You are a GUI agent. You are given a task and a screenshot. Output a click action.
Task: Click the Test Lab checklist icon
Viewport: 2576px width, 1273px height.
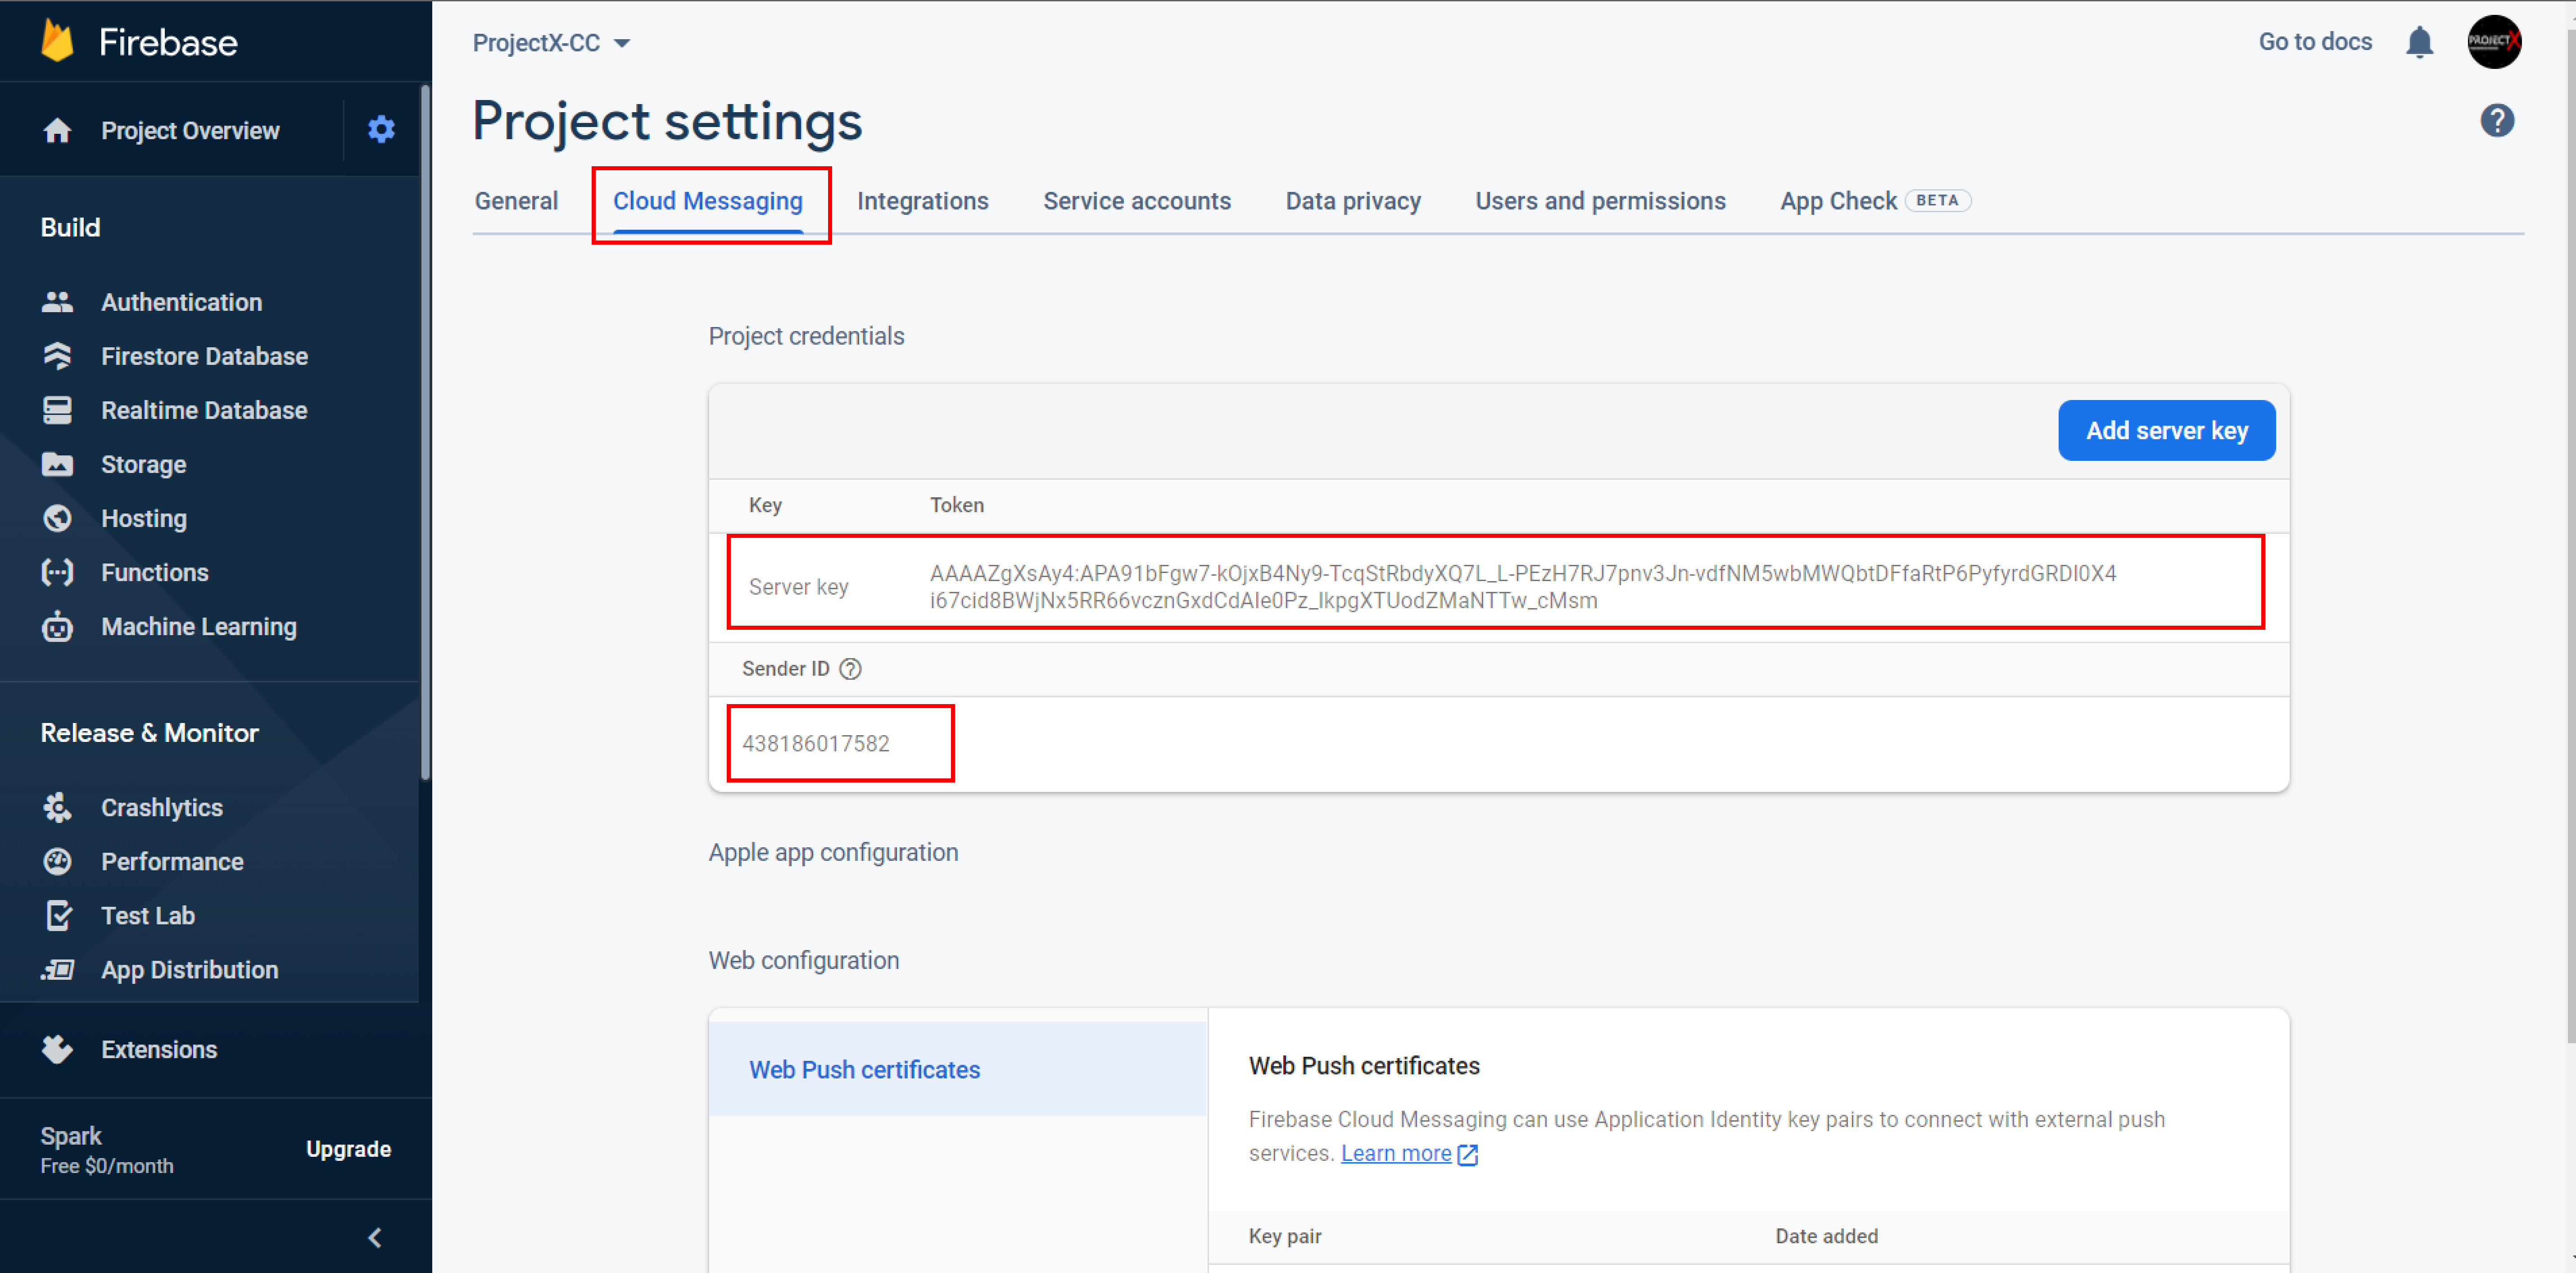pos(59,915)
